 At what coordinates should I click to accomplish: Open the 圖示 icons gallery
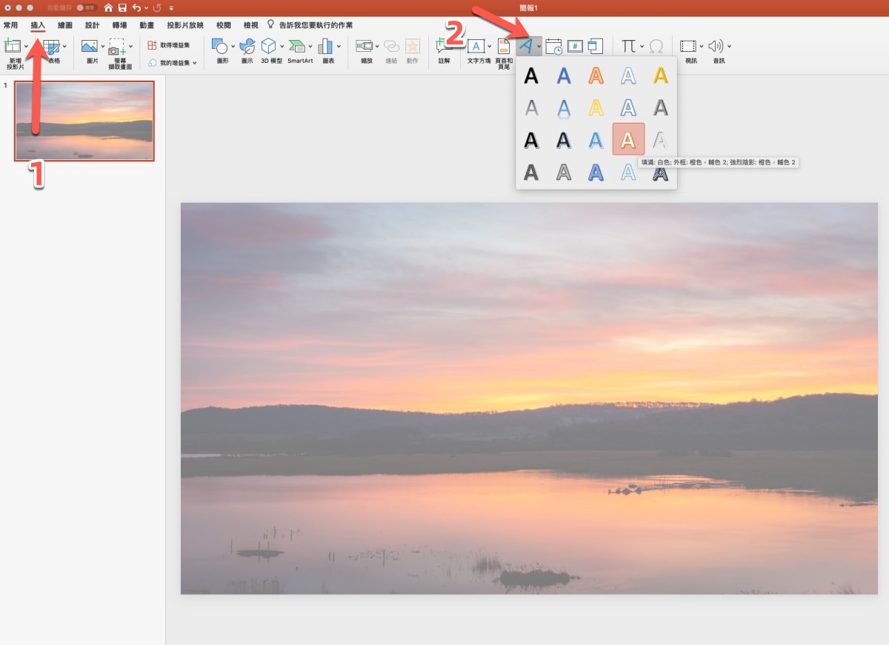pos(247,47)
